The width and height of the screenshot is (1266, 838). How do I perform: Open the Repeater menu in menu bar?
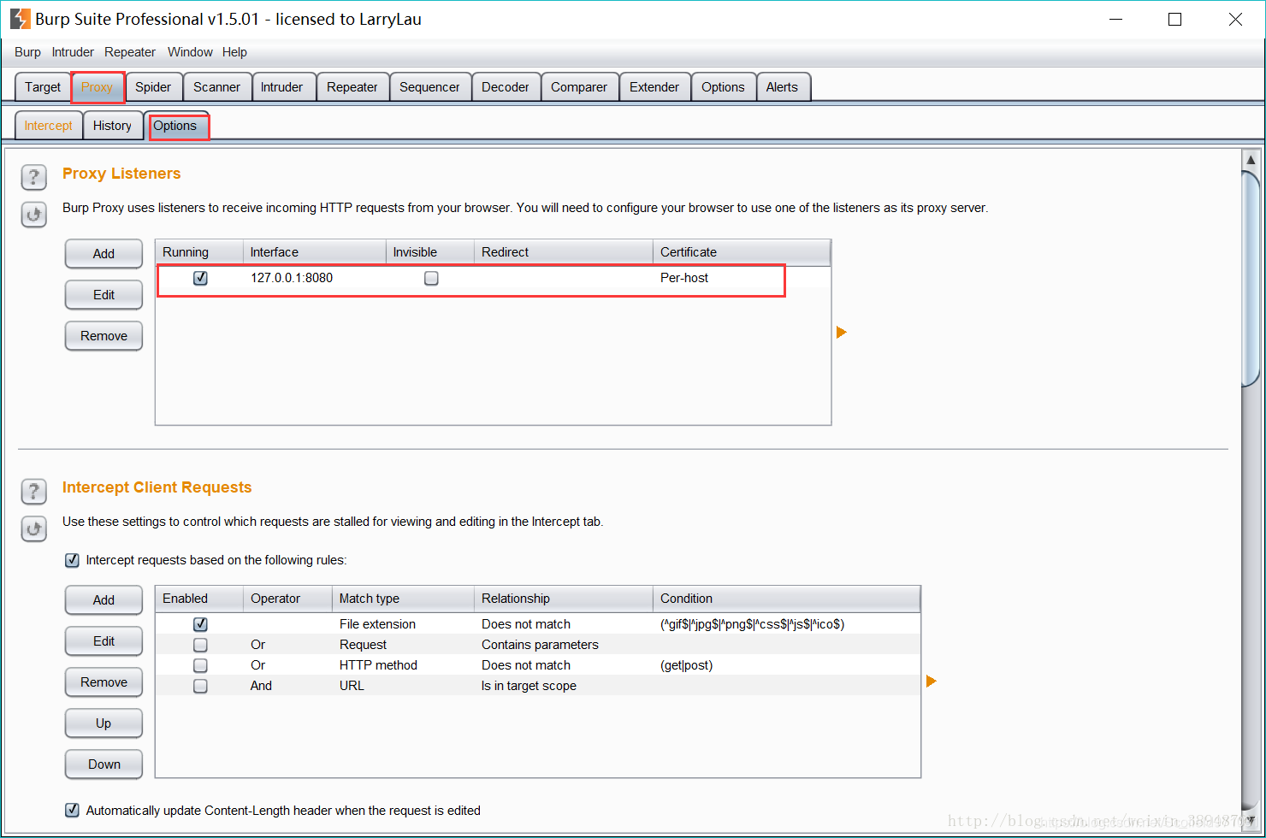130,52
